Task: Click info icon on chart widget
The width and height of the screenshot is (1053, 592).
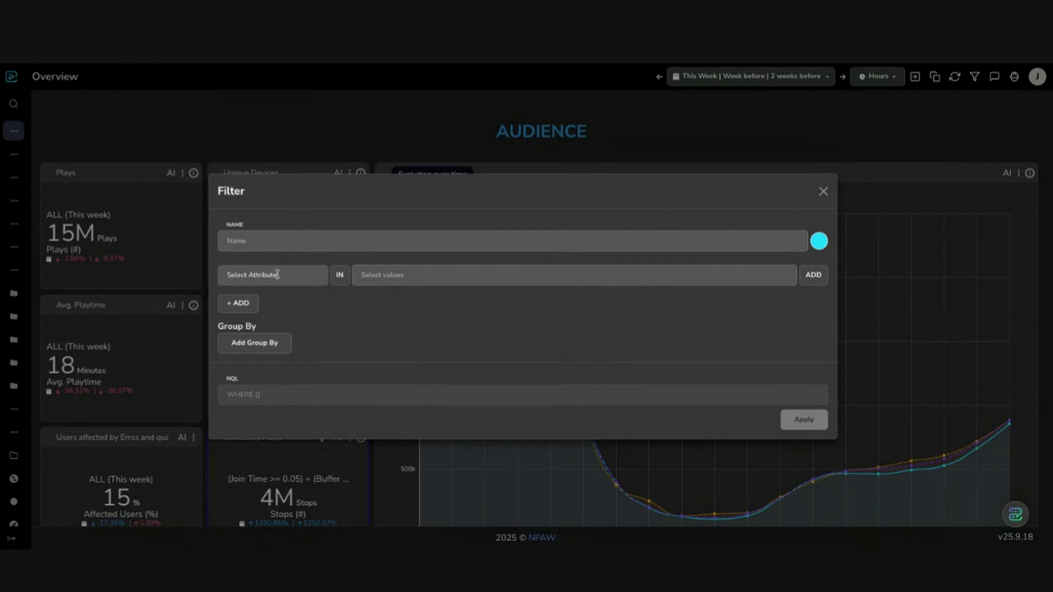Action: (1030, 173)
